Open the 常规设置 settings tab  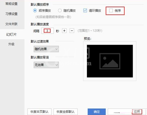tap(11, 4)
